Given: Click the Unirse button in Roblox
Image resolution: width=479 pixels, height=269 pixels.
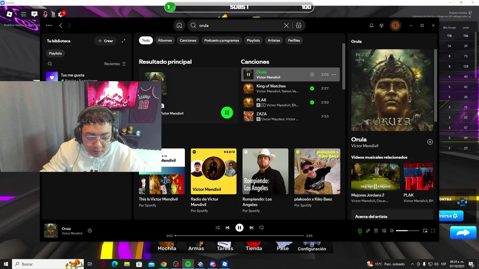Looking at the screenshot, I should point(451,216).
